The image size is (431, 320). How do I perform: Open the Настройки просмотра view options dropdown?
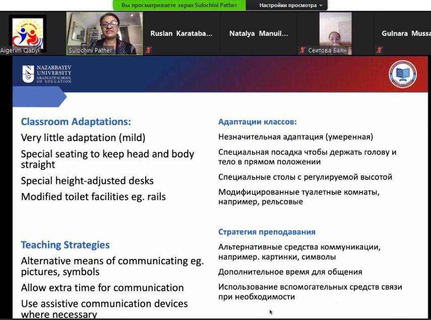tap(291, 5)
